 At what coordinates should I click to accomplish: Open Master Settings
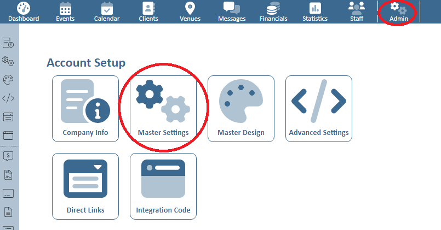pyautogui.click(x=163, y=108)
